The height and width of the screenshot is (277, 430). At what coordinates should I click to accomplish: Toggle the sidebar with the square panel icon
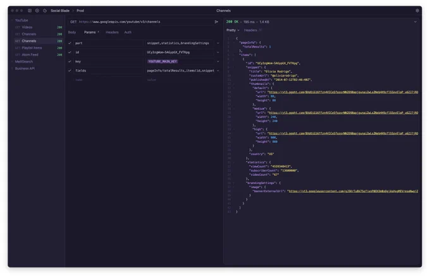(30, 11)
